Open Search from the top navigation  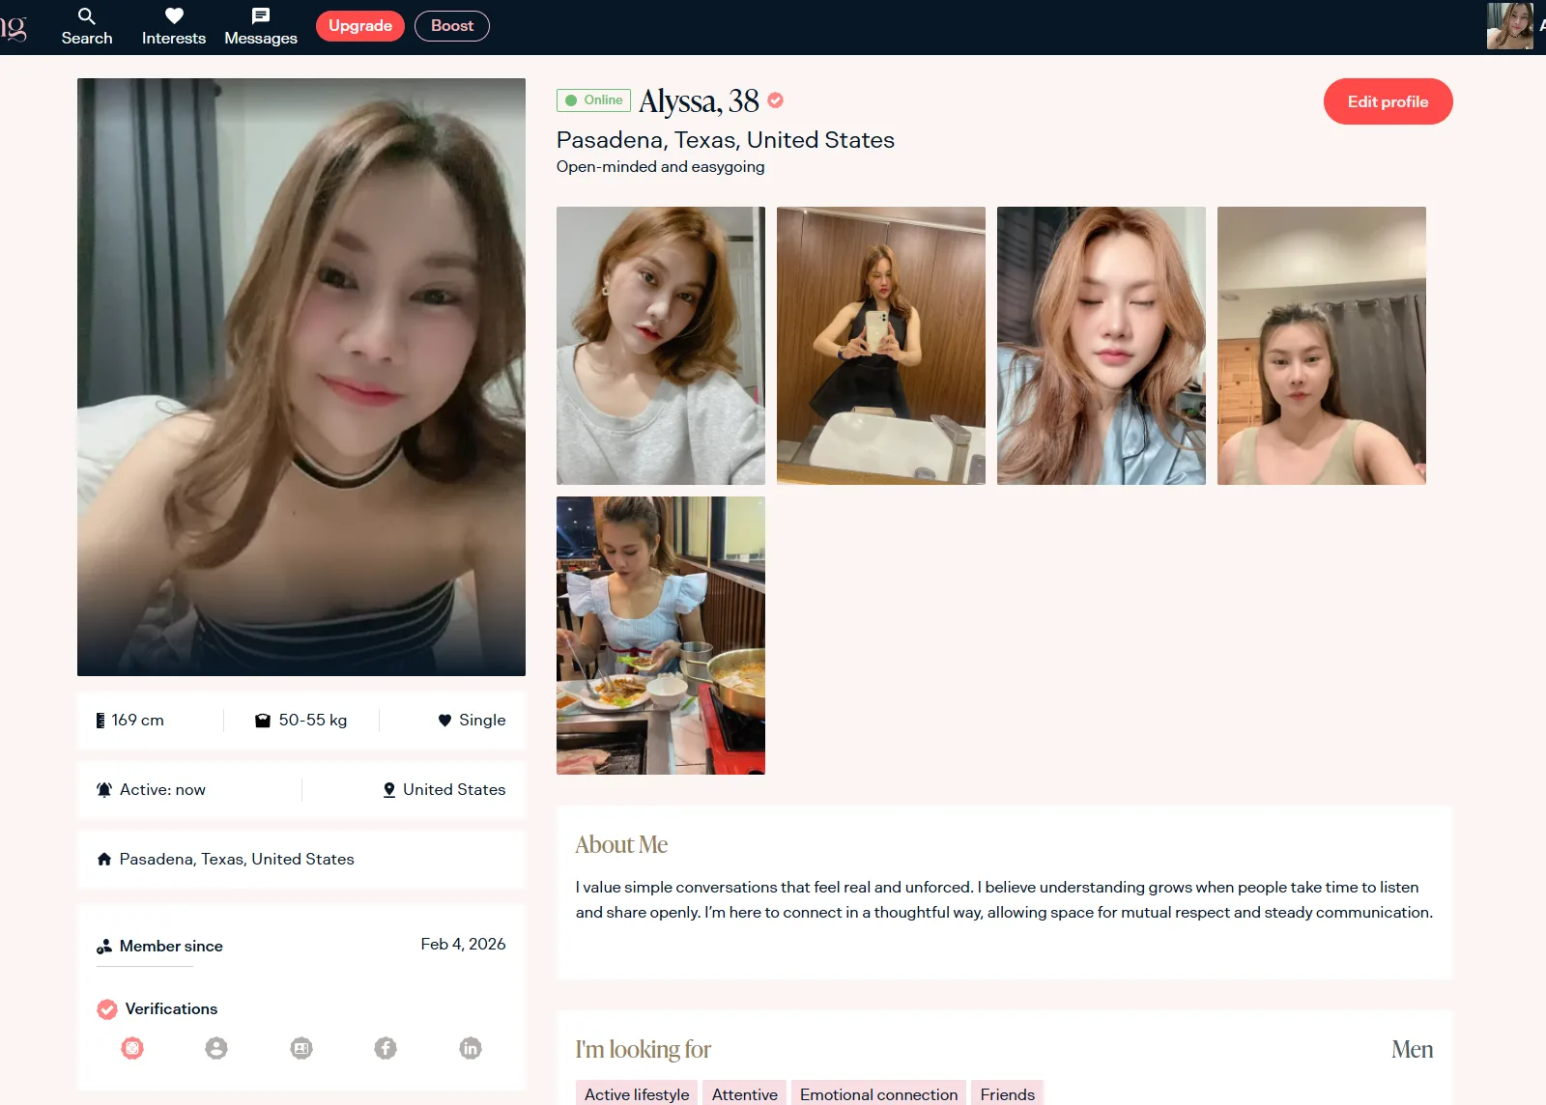(x=87, y=26)
